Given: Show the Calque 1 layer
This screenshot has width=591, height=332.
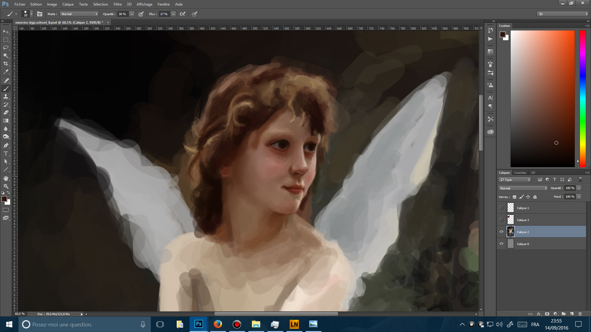Looking at the screenshot, I should pos(501,208).
